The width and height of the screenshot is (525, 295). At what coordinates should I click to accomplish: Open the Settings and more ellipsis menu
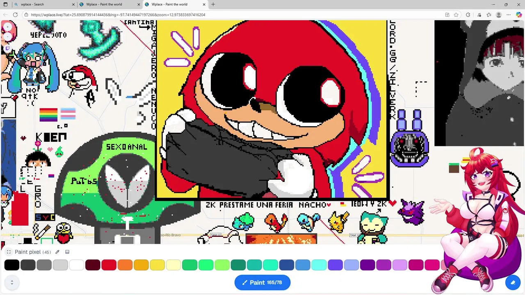(x=509, y=15)
